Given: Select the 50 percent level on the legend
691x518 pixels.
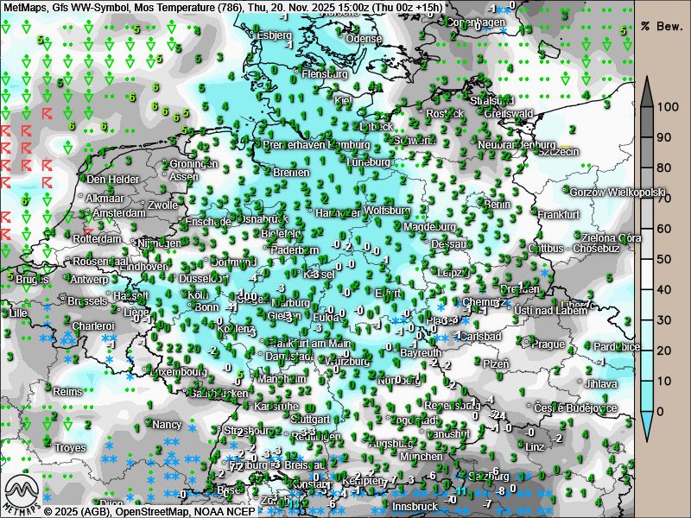Looking at the screenshot, I should 665,259.
